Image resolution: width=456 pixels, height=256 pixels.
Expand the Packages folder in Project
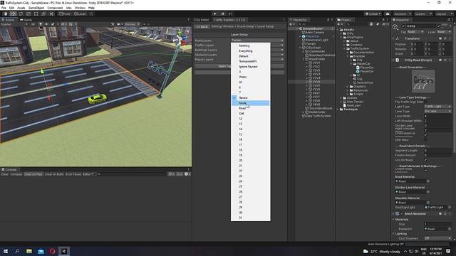pos(338,110)
